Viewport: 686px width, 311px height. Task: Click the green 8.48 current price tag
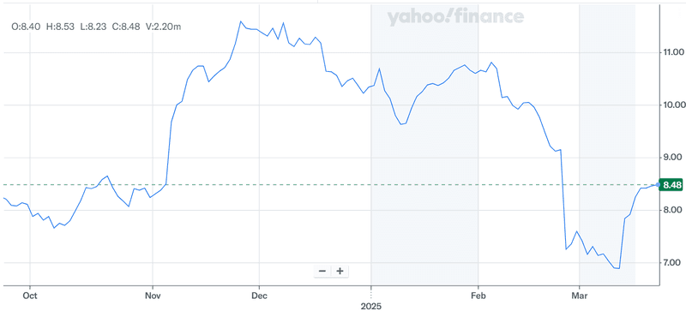point(672,185)
